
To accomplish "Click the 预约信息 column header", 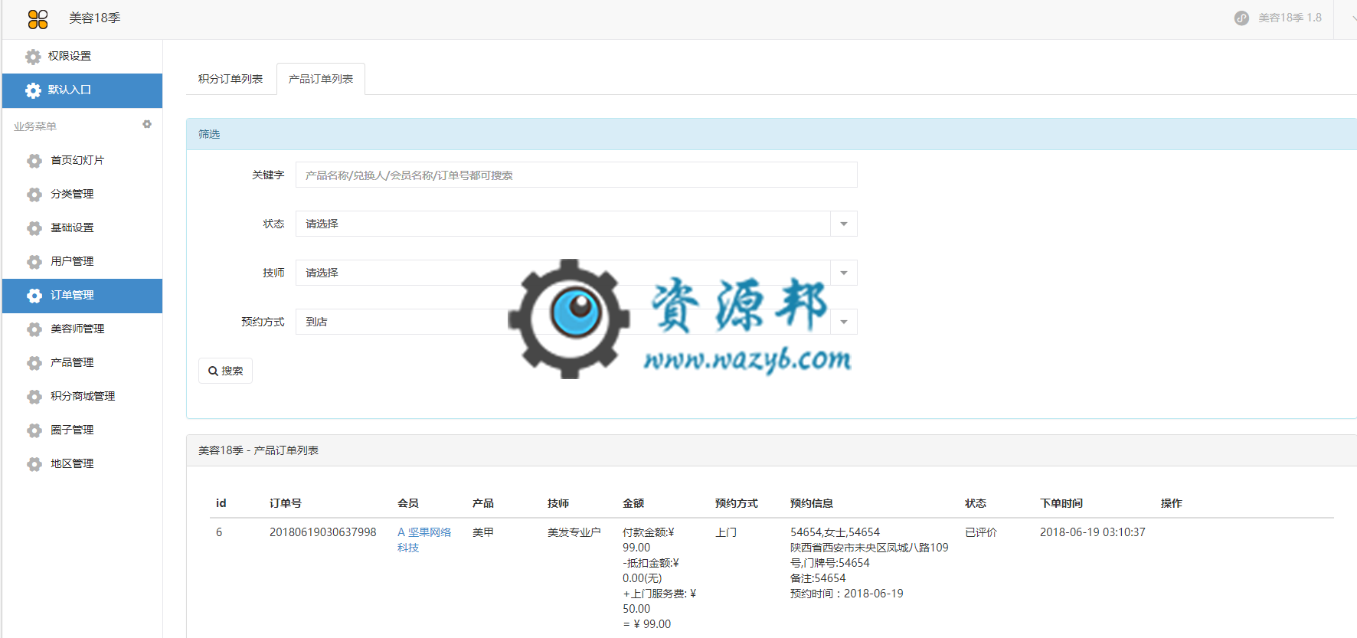I will [812, 503].
